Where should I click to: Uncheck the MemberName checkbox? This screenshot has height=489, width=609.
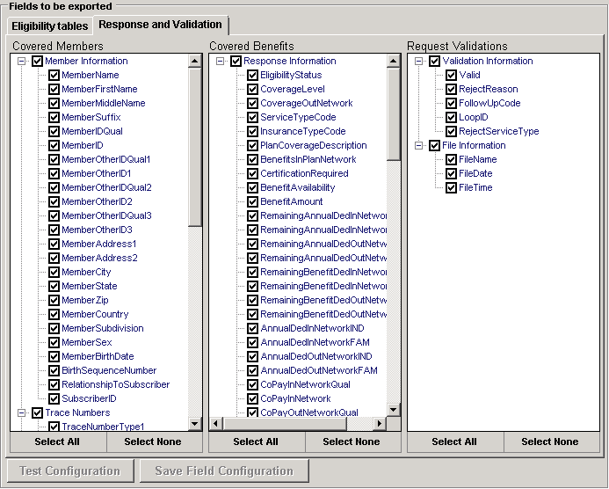tap(54, 76)
